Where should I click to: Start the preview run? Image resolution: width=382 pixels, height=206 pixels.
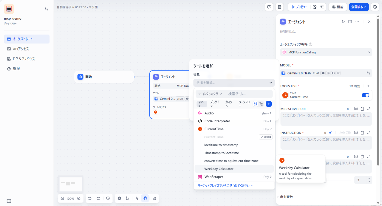click(300, 7)
